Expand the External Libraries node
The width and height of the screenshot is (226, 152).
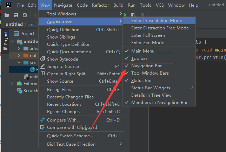(12, 84)
